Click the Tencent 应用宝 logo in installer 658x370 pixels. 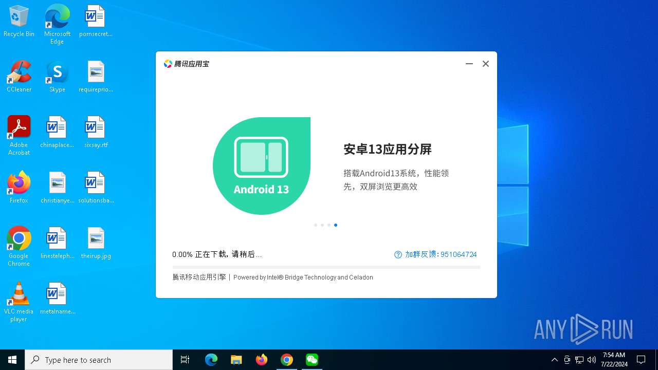186,64
